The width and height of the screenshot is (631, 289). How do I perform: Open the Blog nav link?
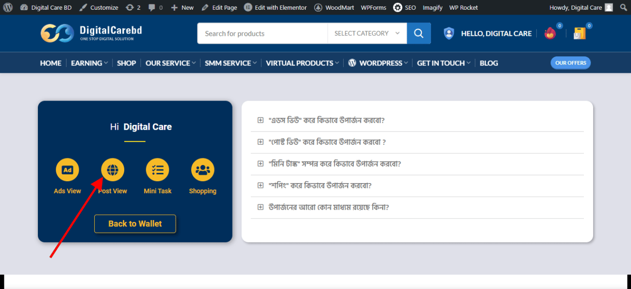pyautogui.click(x=489, y=63)
